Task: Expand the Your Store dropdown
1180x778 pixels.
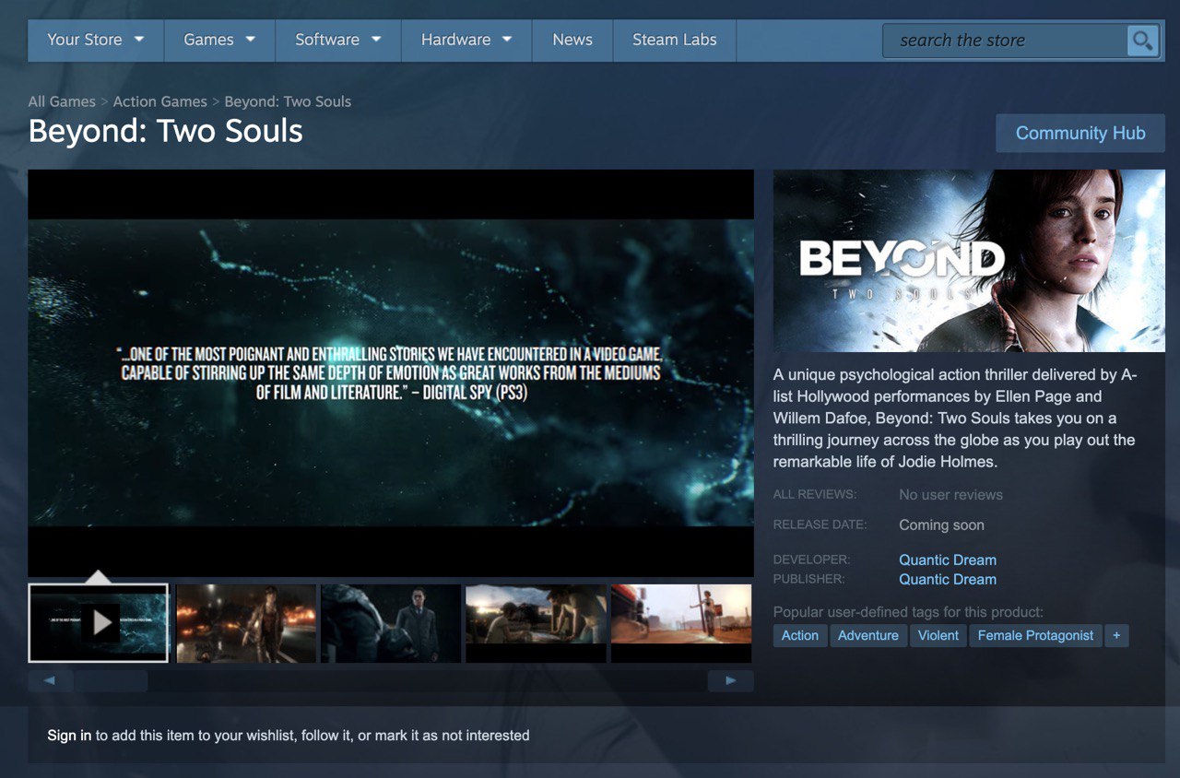Action: pos(96,40)
